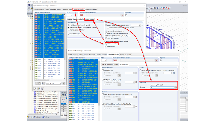Switch to Obecné tab in front dialog
The width and height of the screenshot is (215, 121).
(x=104, y=64)
